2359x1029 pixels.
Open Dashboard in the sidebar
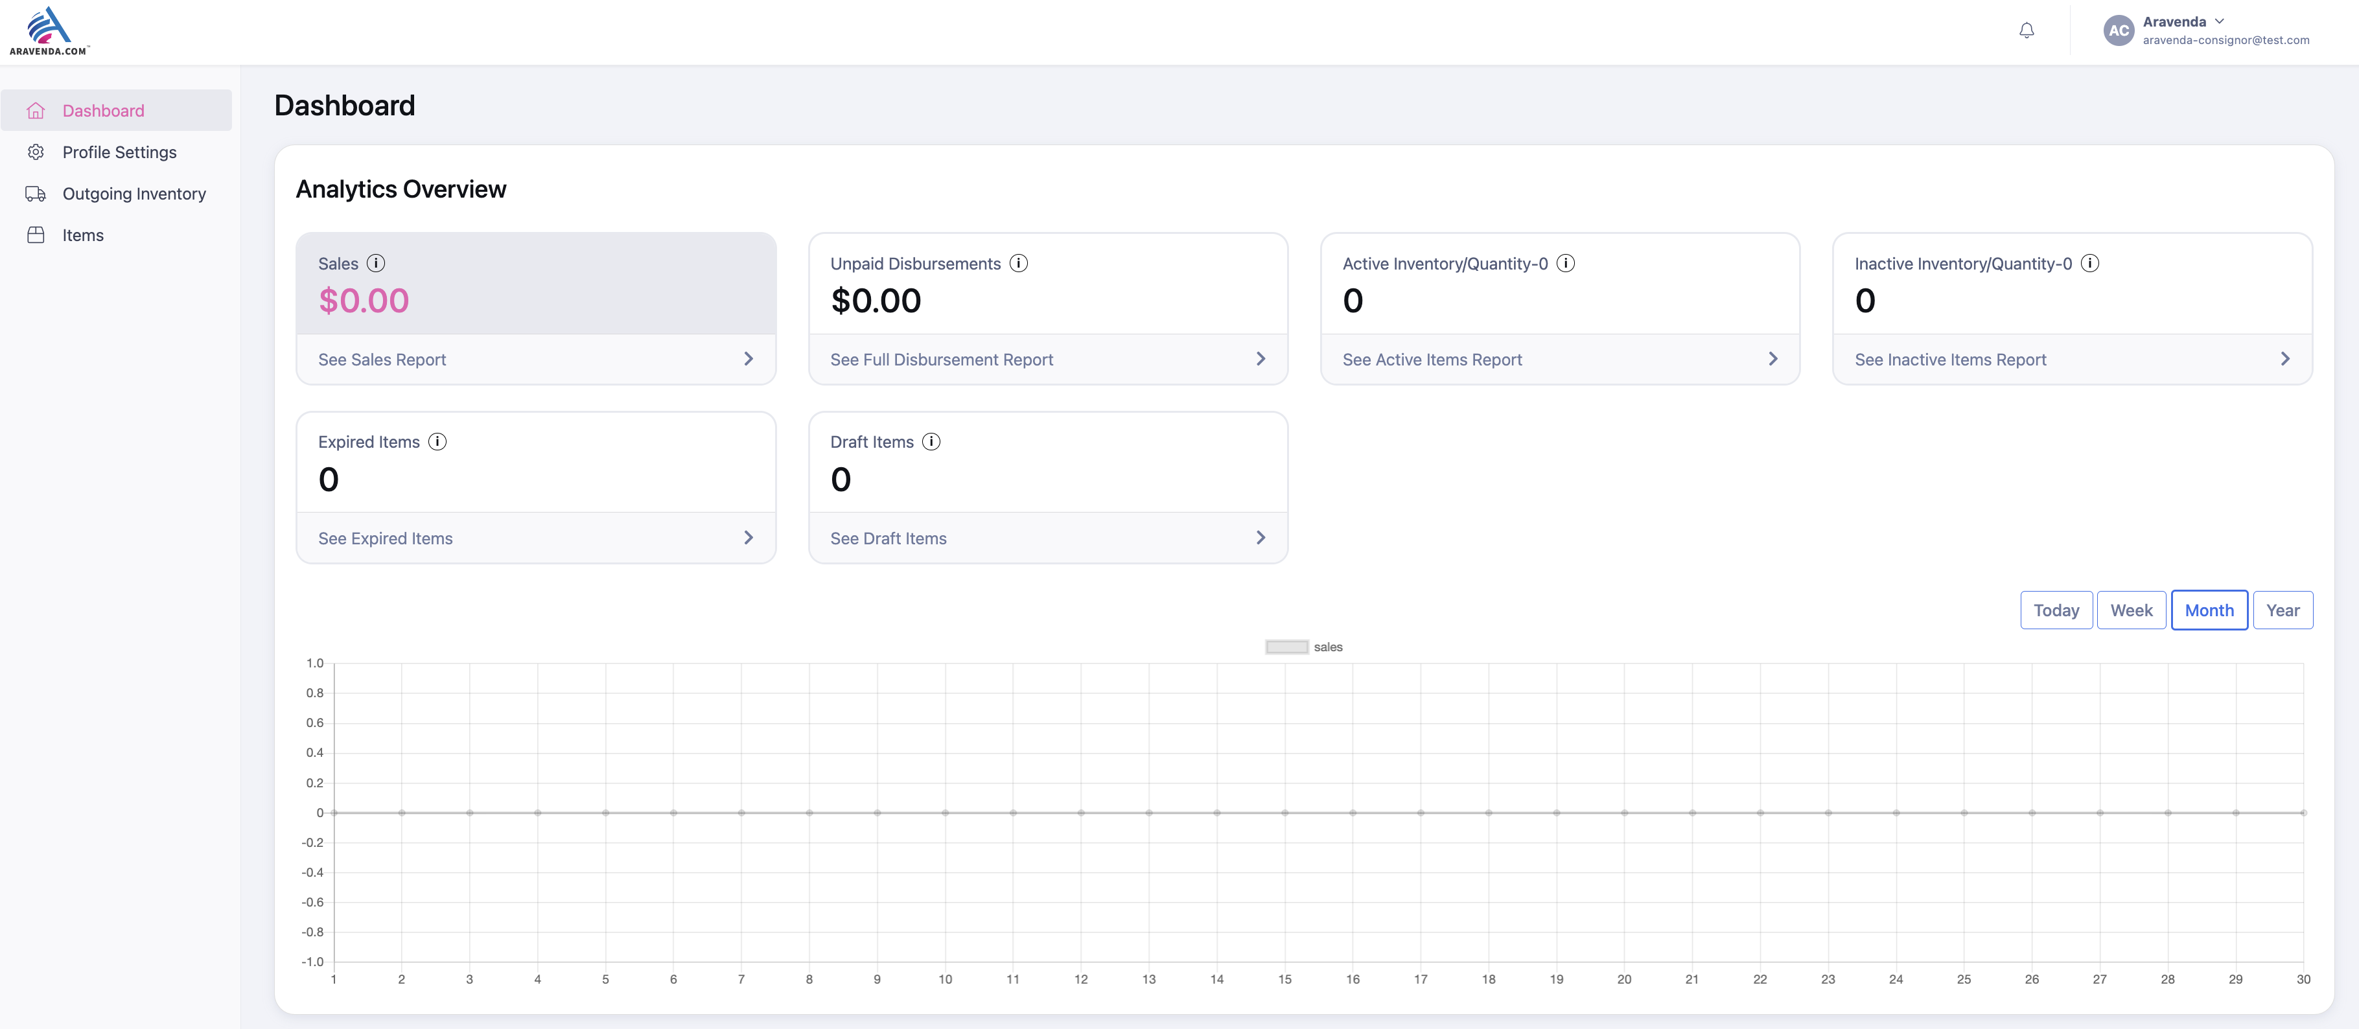tap(116, 110)
